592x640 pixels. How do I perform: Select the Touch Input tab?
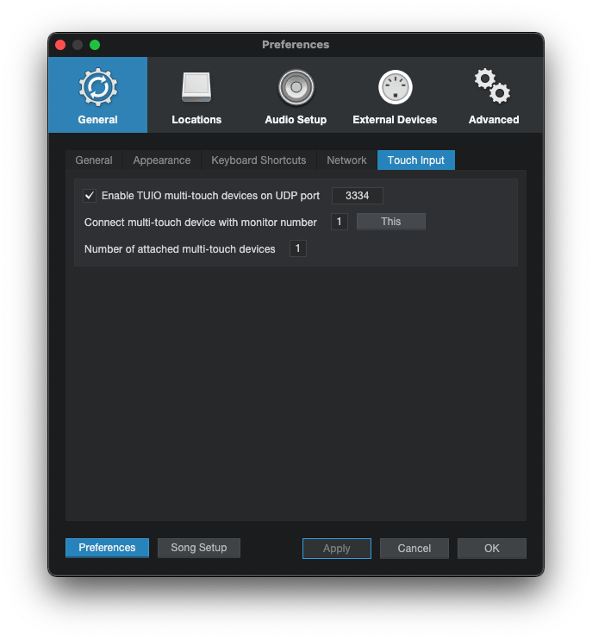click(416, 160)
